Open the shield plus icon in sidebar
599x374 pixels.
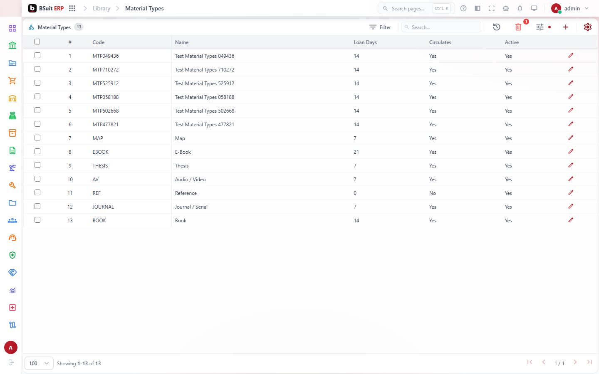(12, 255)
